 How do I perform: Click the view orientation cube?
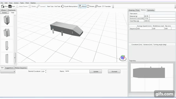point(123,57)
